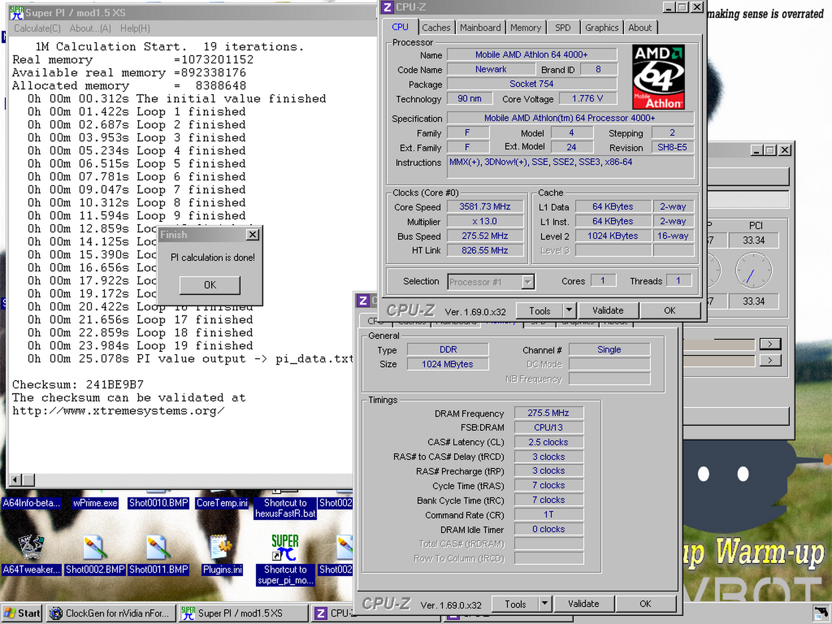Click the Multiplier x 13.0 field
832x624 pixels.
(x=485, y=221)
